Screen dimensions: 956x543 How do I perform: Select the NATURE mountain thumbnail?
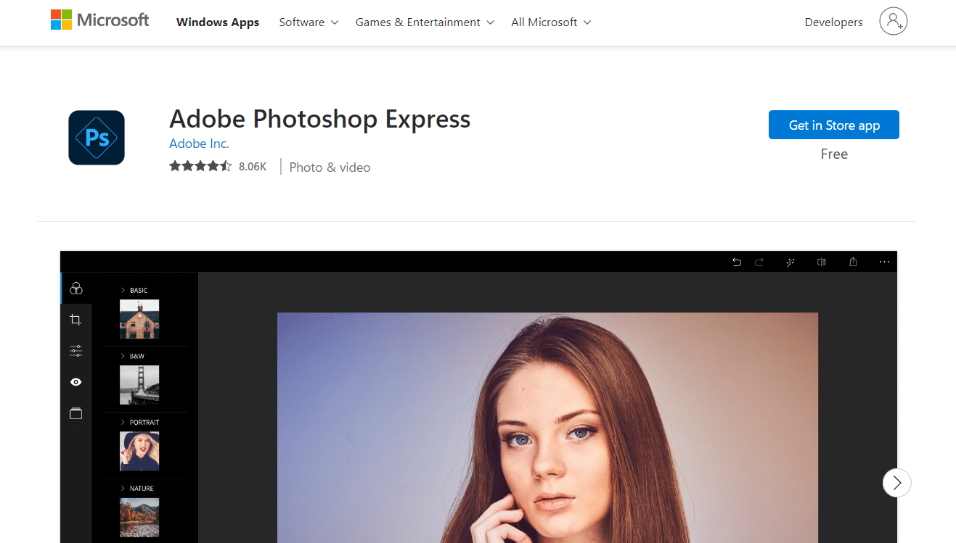tap(139, 518)
